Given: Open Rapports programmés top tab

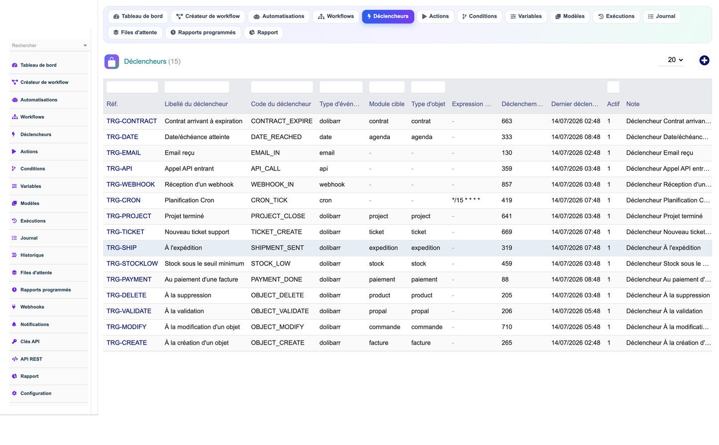Looking at the screenshot, I should click(203, 32).
